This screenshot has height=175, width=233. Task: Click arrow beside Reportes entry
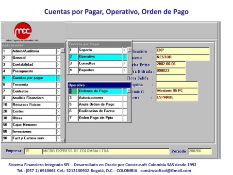[x=125, y=70]
